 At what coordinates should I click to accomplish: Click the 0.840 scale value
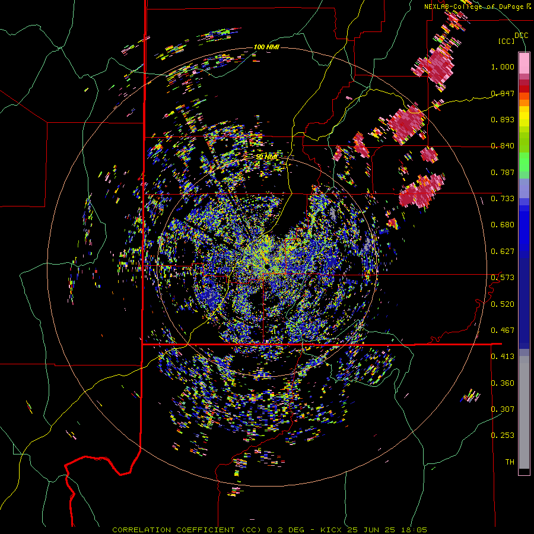[x=503, y=146]
